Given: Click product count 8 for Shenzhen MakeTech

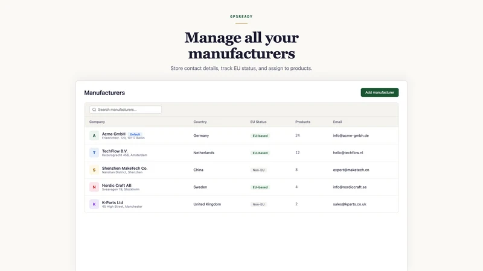Looking at the screenshot, I should point(296,170).
